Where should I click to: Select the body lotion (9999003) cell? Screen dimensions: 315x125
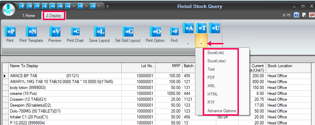pyautogui.click(x=65, y=88)
